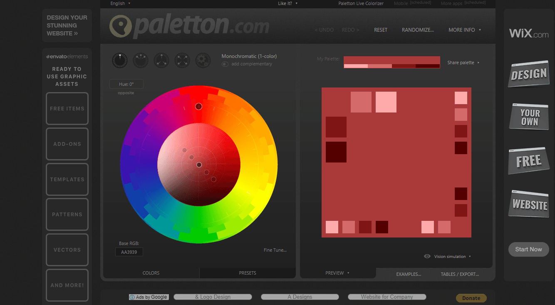The height and width of the screenshot is (305, 555).
Task: Open the VECTORS envato box
Action: point(67,250)
